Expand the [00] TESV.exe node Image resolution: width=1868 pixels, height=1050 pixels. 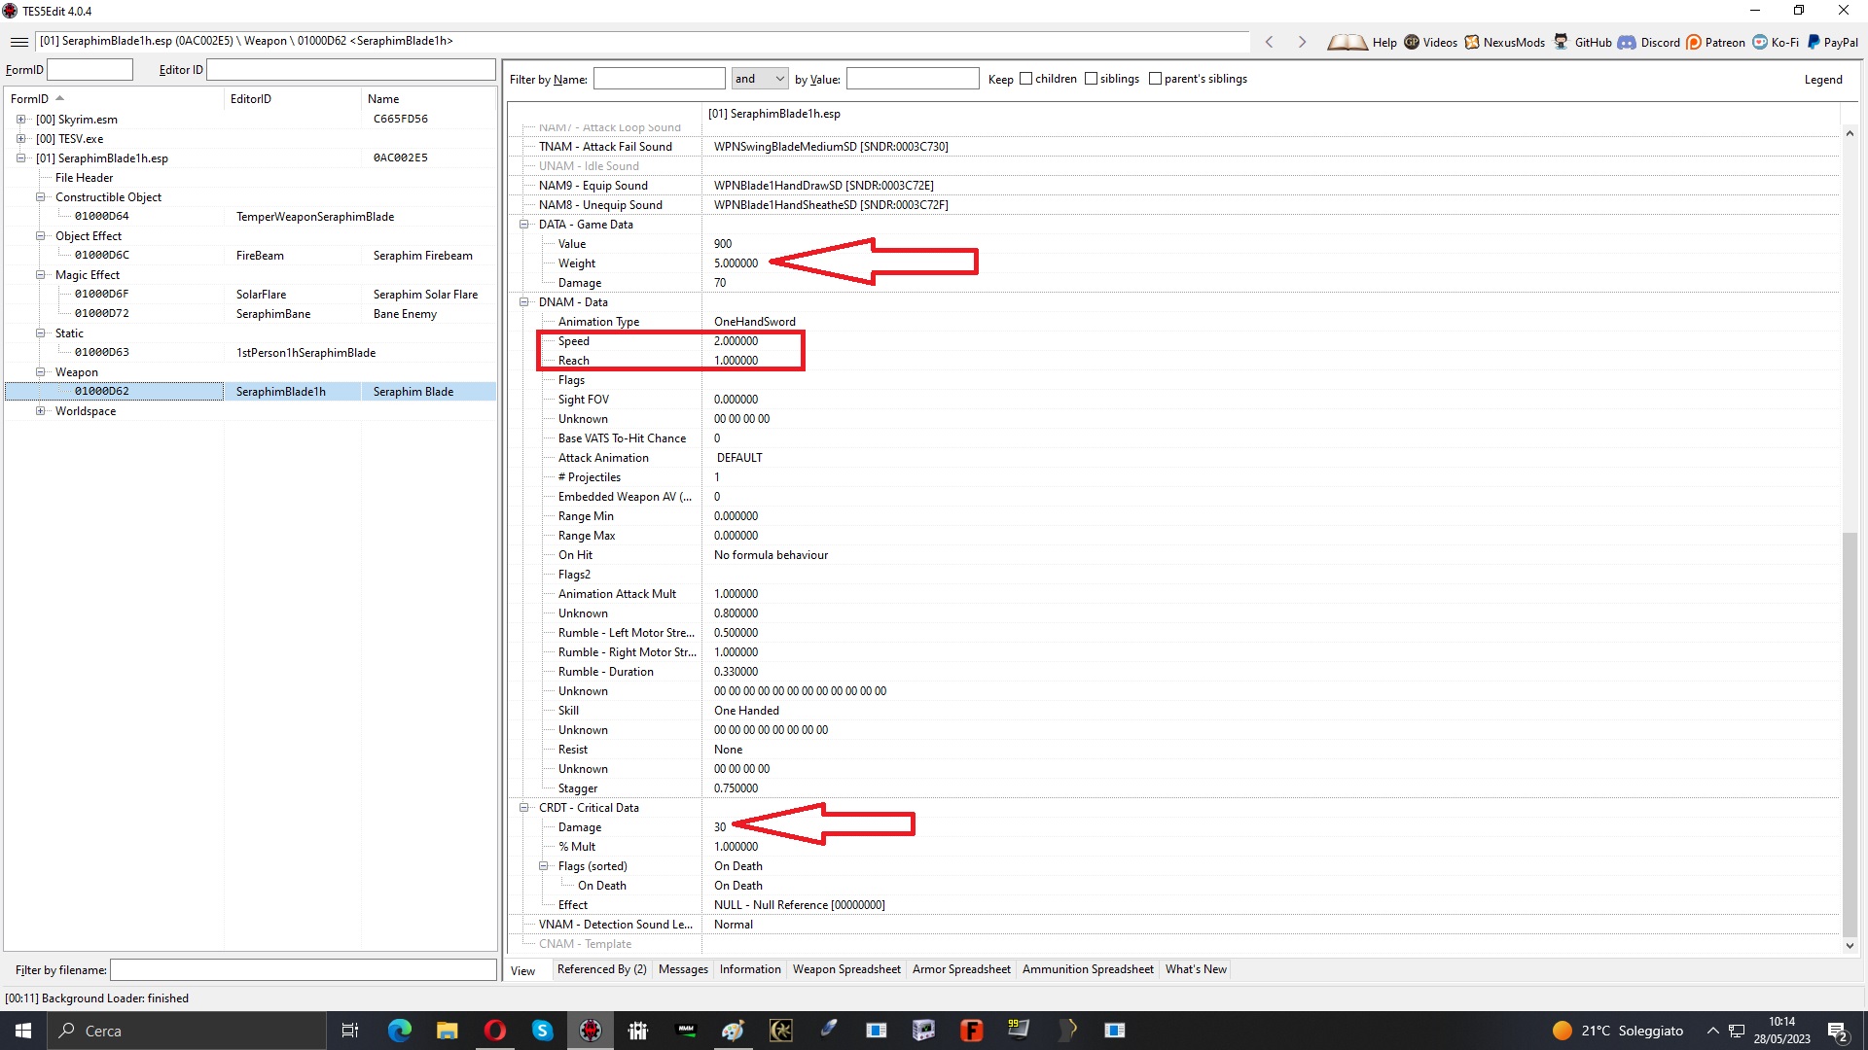20,138
